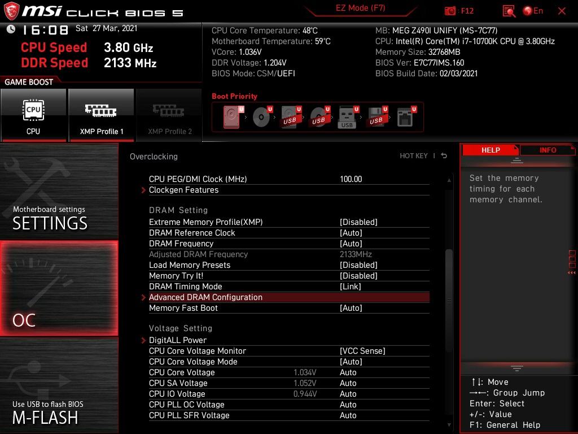The image size is (578, 434).
Task: Open the SETTINGS motherboard section
Action: point(59,191)
